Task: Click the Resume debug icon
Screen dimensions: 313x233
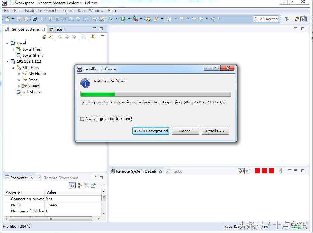Action: point(43,19)
